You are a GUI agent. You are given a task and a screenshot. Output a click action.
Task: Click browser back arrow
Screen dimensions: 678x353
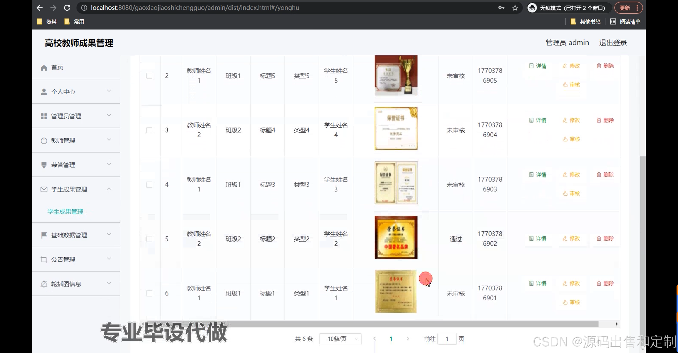click(x=40, y=8)
